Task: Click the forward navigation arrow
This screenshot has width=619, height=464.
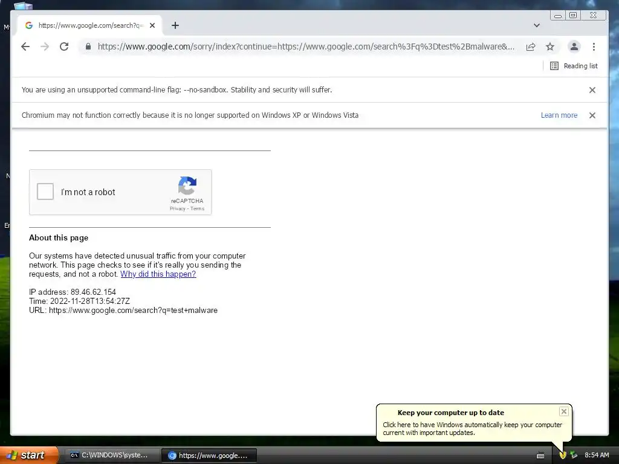Action: click(45, 47)
